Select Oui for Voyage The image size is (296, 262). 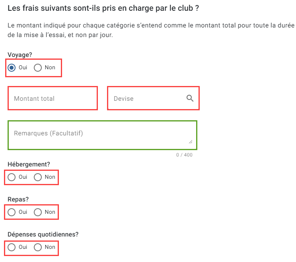pos(12,68)
